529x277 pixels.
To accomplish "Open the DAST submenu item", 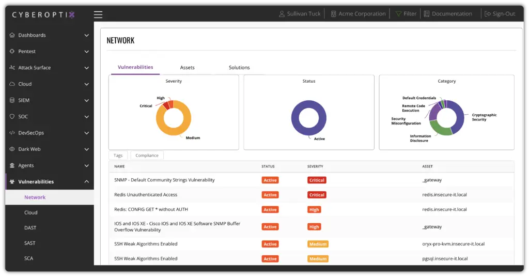I will 30,228.
